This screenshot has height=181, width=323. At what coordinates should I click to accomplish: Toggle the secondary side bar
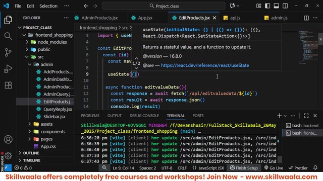(x=285, y=6)
